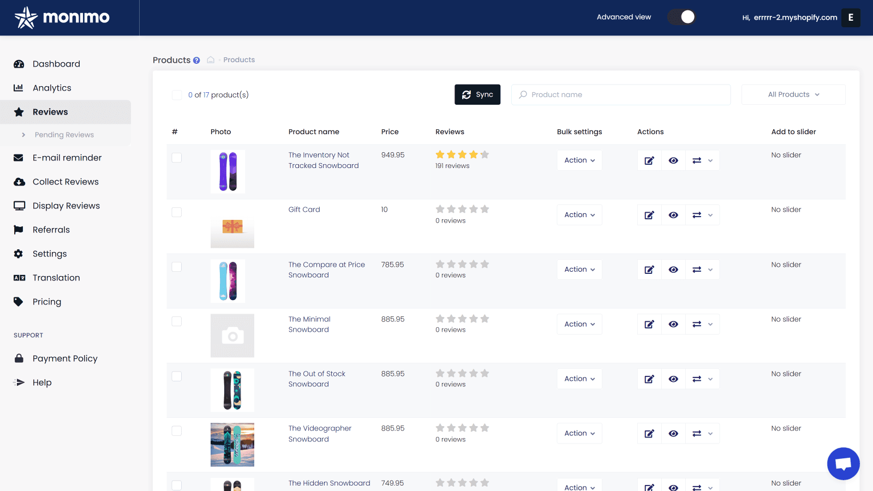Edit the Gift Card product reviews
The width and height of the screenshot is (873, 491).
tap(649, 214)
